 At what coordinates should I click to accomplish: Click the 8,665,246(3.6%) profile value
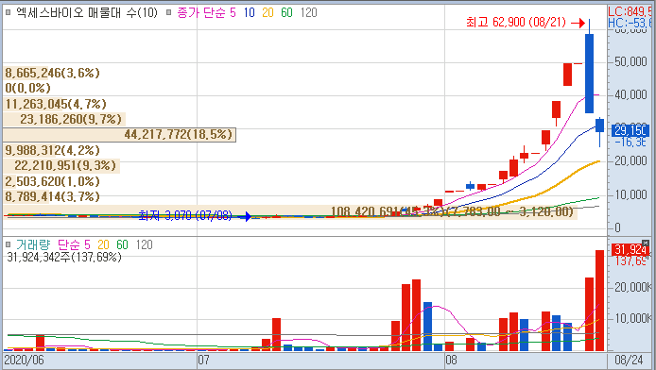tap(52, 73)
